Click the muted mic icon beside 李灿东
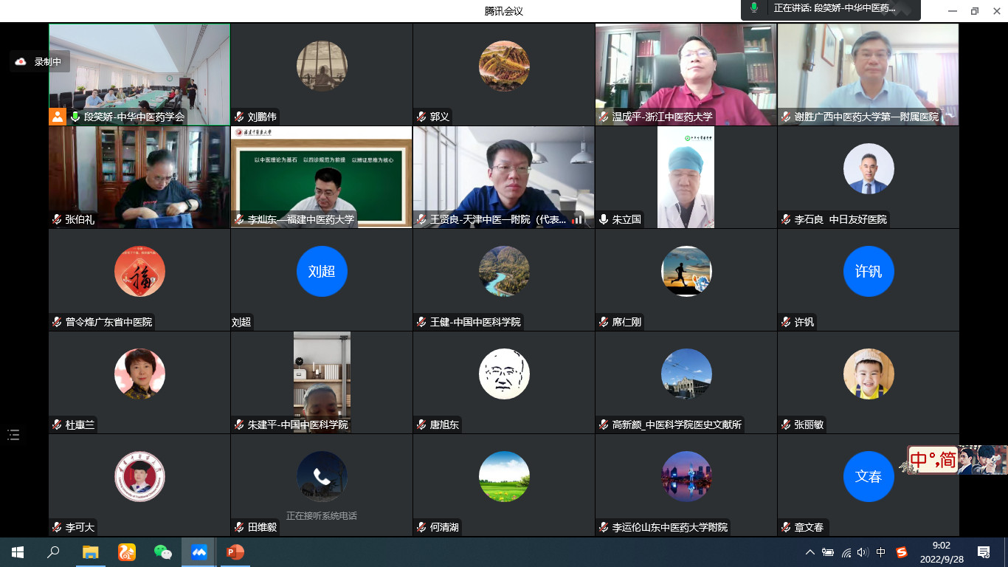 pos(239,219)
